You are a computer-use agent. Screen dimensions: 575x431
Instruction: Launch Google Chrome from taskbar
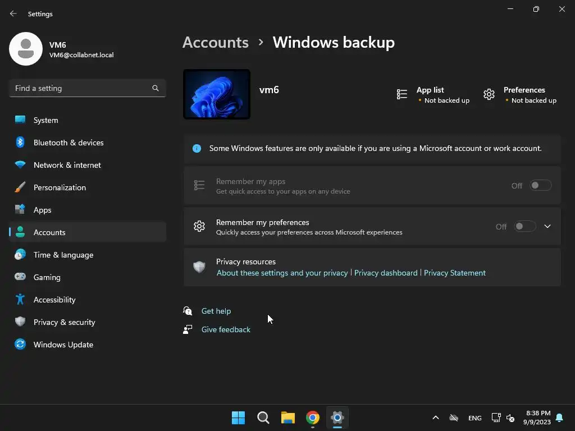[313, 418]
